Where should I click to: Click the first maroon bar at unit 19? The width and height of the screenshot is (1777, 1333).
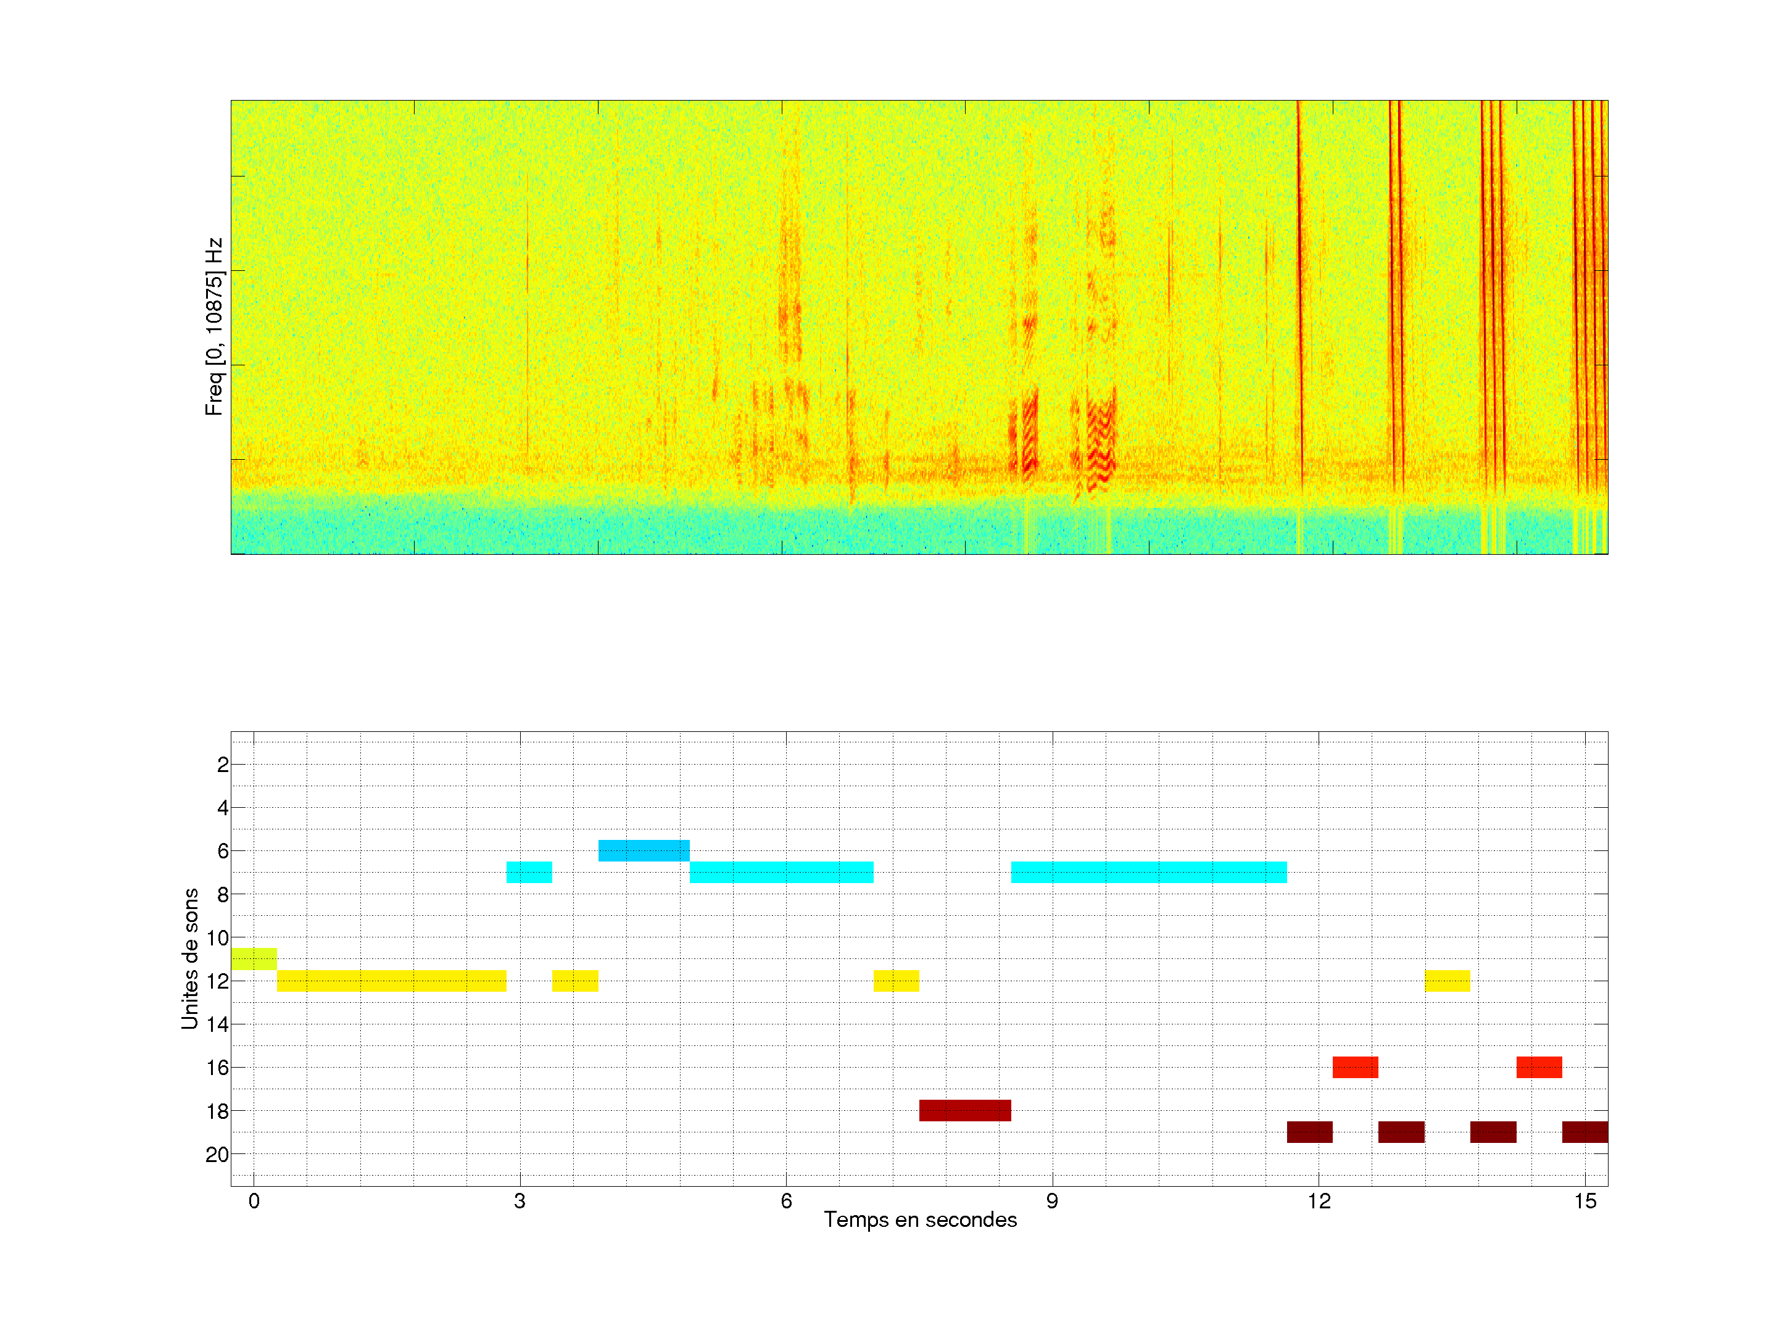(x=1309, y=1132)
